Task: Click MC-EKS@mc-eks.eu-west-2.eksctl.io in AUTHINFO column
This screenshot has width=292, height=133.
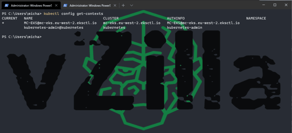Action: tap(203, 23)
